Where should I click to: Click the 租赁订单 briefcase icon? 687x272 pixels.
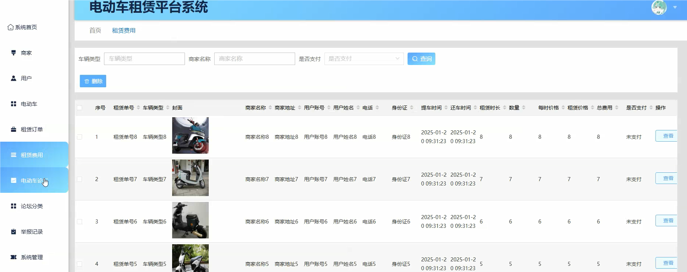click(14, 130)
